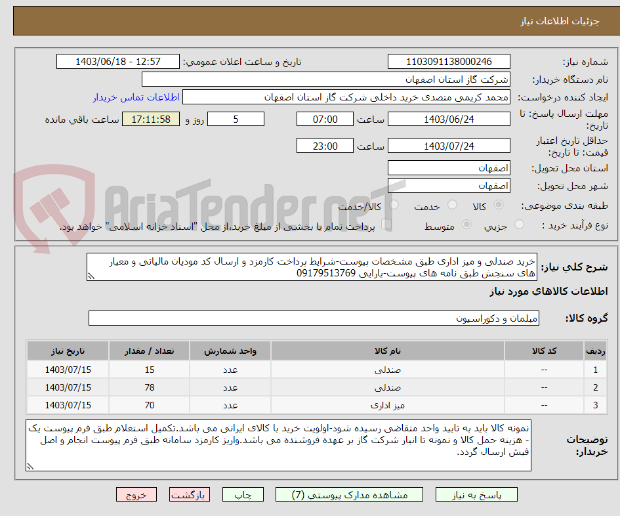This screenshot has width=620, height=516.
Task: Click the کد کالا column header
Action: [544, 351]
